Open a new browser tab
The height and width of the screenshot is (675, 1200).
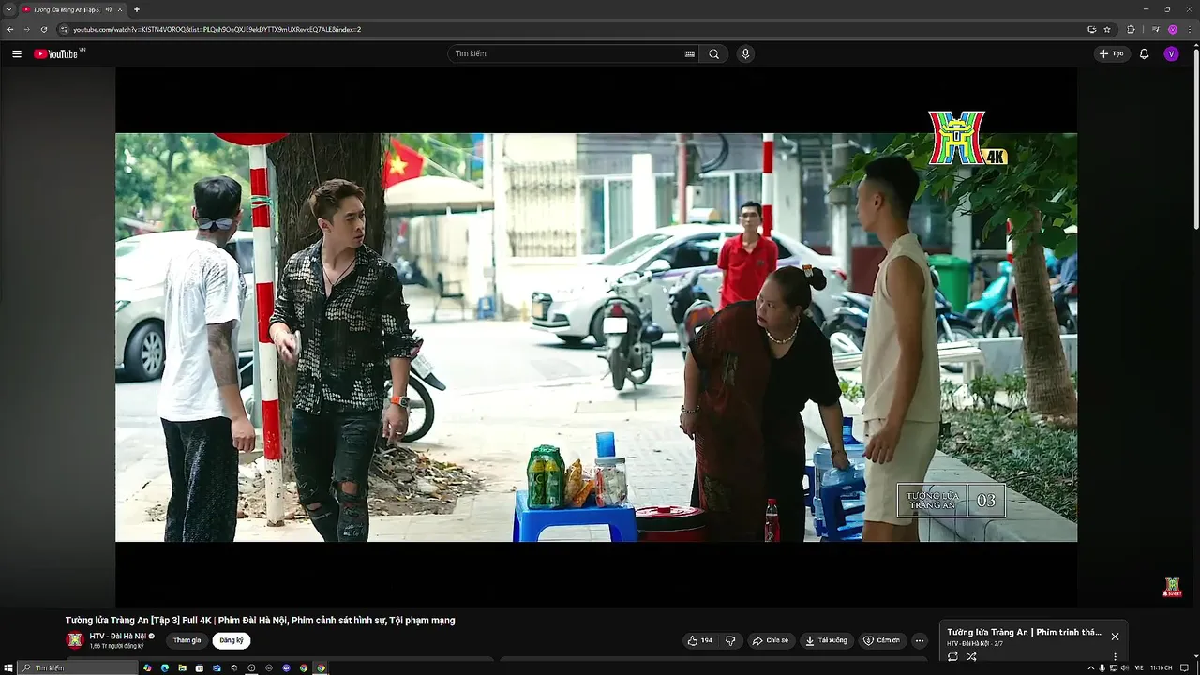click(137, 9)
